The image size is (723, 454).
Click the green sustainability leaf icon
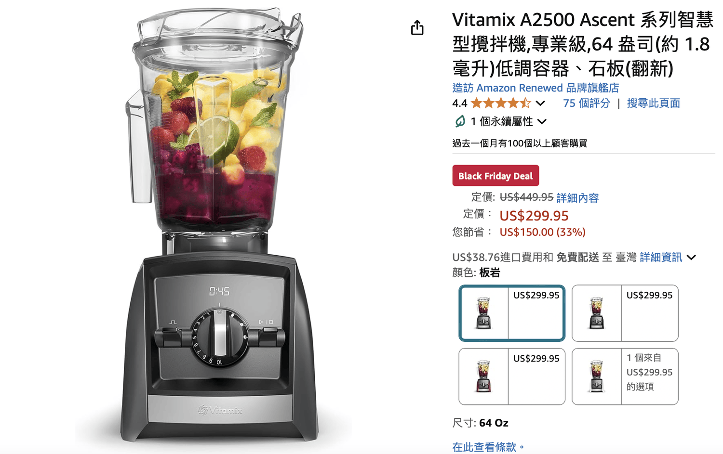tap(460, 121)
